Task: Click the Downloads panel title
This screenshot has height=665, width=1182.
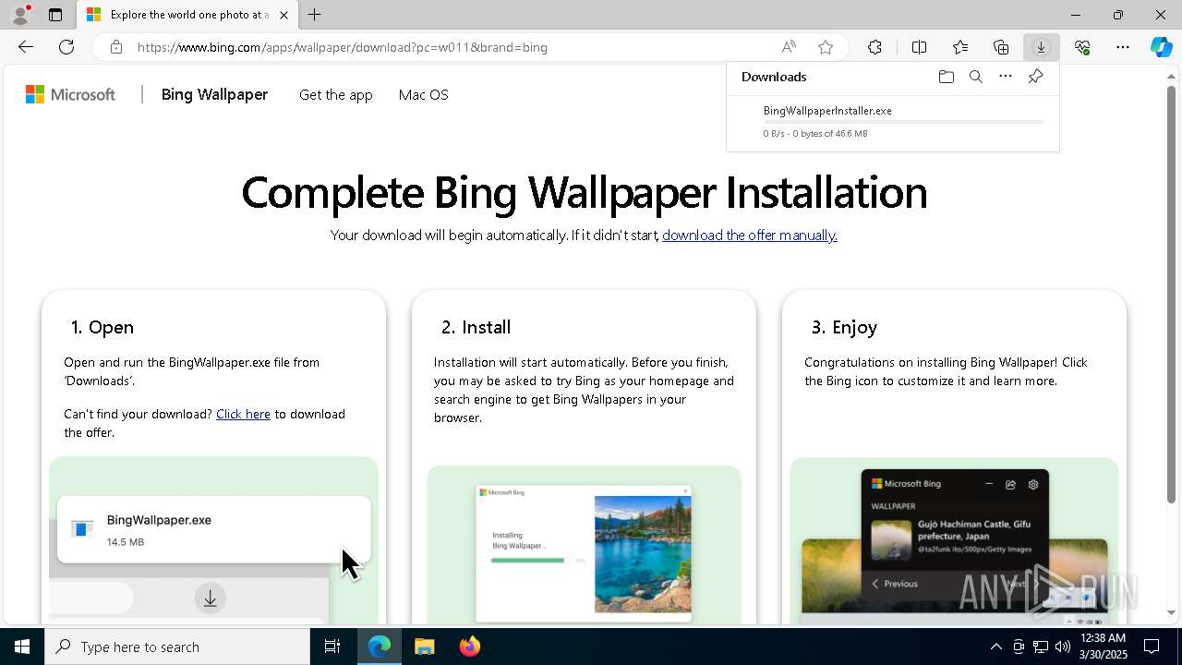Action: pos(774,77)
